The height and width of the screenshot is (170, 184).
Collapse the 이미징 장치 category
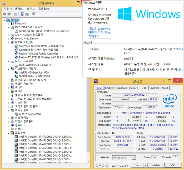pos(9,110)
